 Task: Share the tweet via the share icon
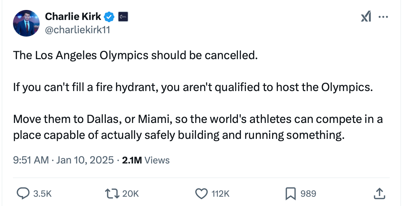(379, 193)
